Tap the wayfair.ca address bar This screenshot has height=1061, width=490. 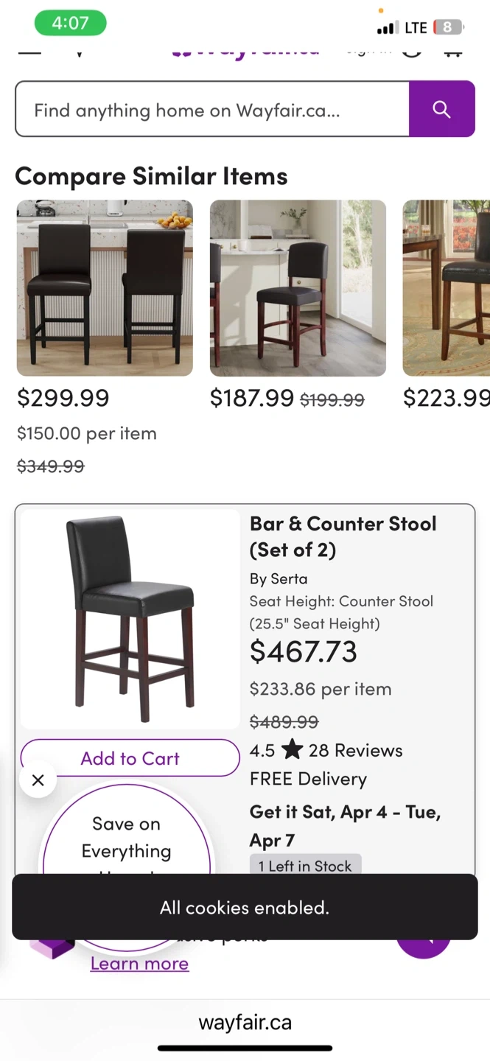click(245, 1023)
